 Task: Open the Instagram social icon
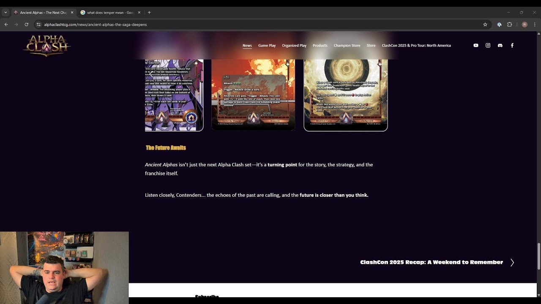tap(488, 46)
